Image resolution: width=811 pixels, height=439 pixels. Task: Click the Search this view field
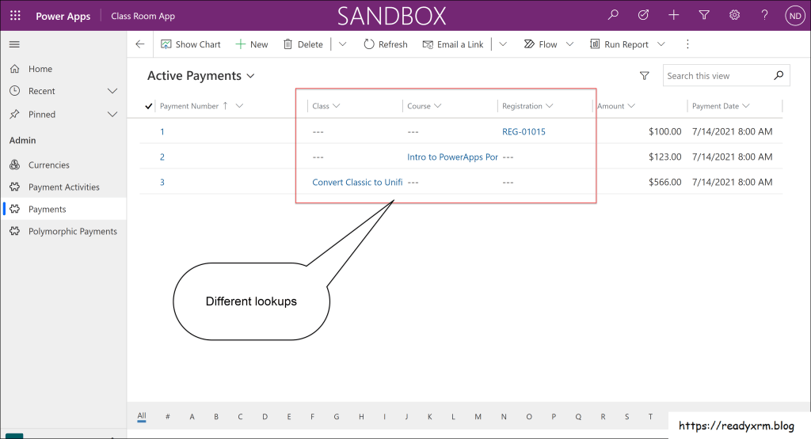pos(717,76)
